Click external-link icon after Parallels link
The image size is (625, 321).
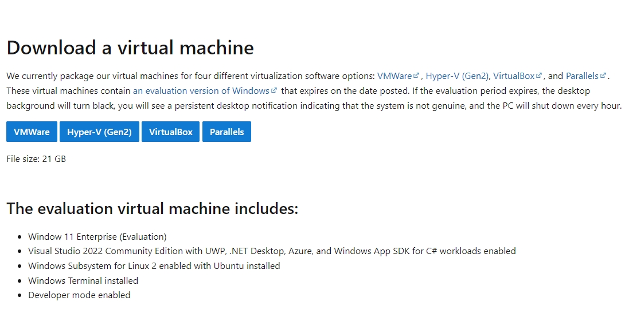[x=603, y=75]
